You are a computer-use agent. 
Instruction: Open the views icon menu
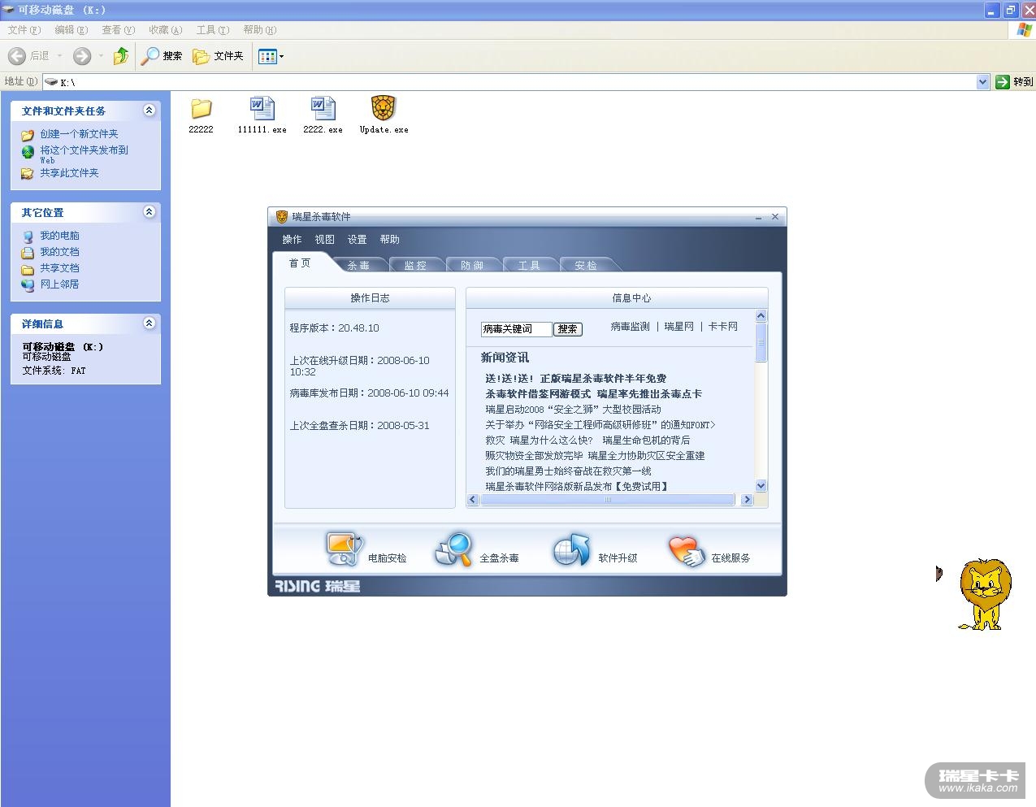point(271,56)
